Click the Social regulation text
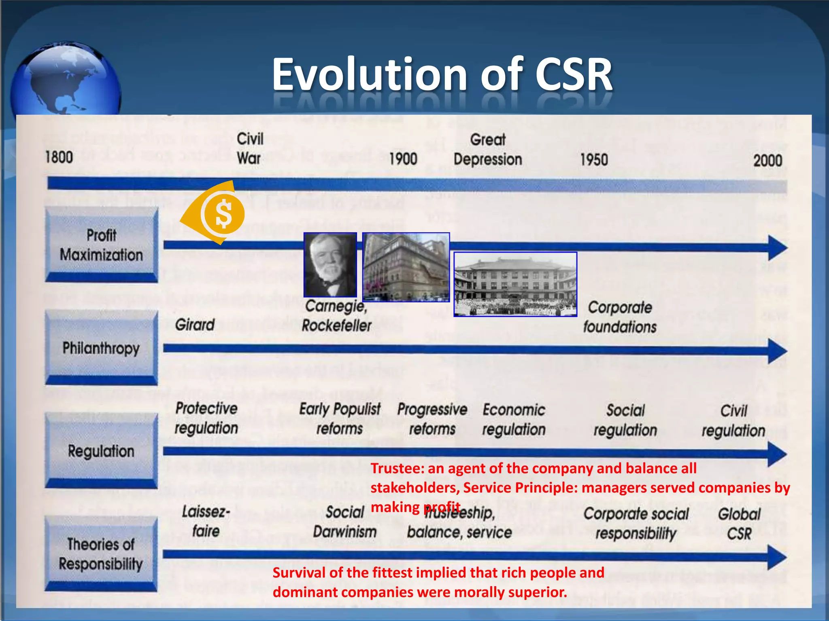829x621 pixels. 625,420
